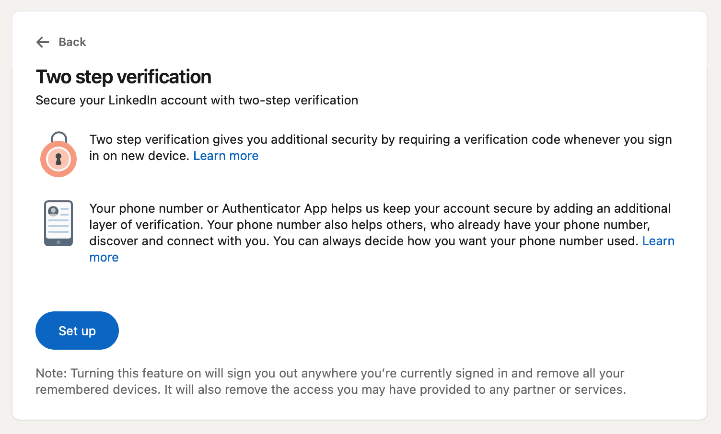Image resolution: width=721 pixels, height=434 pixels.
Task: Click the text lines on the phone illustration
Action: [58, 226]
